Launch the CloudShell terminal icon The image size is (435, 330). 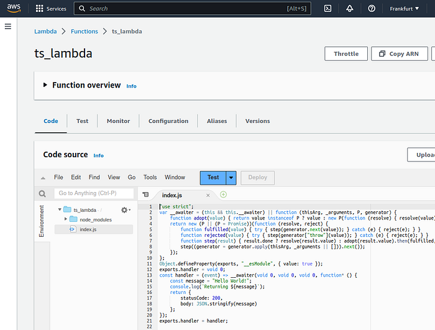click(x=327, y=9)
